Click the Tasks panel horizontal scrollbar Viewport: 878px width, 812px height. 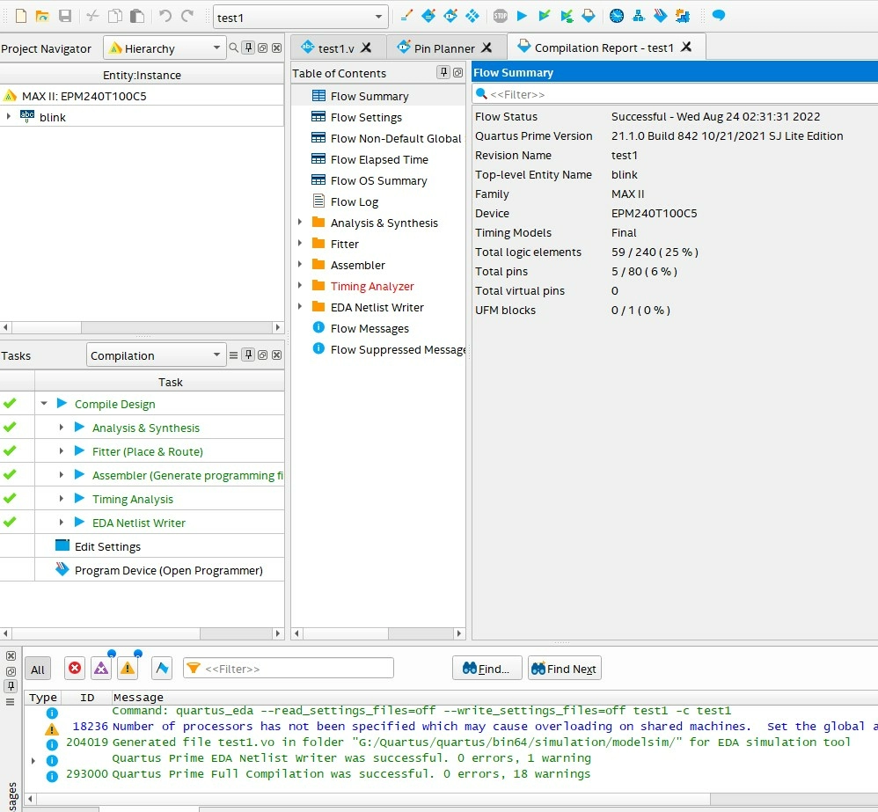pyautogui.click(x=143, y=633)
